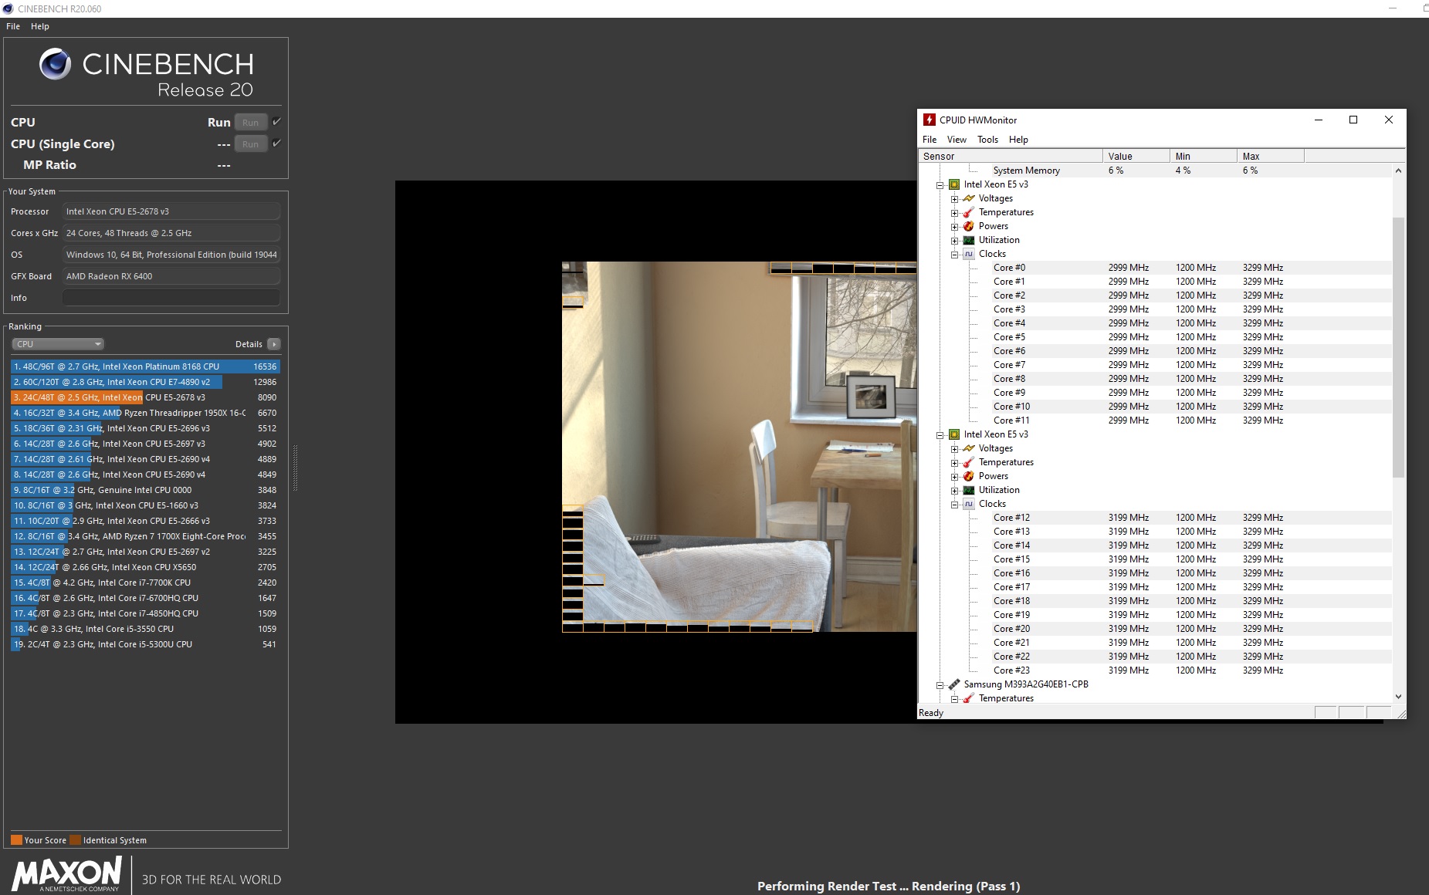Image resolution: width=1429 pixels, height=895 pixels.
Task: Click the Run button for CPU (Single Core)
Action: (251, 144)
